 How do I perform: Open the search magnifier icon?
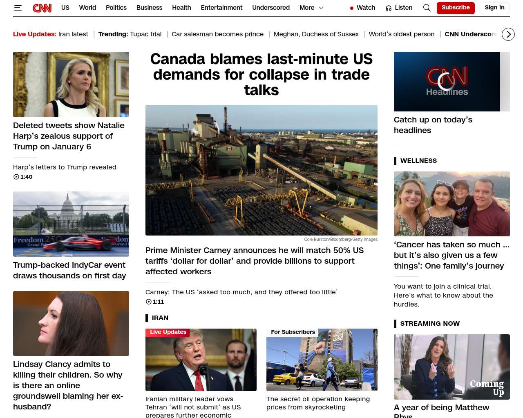(x=427, y=8)
